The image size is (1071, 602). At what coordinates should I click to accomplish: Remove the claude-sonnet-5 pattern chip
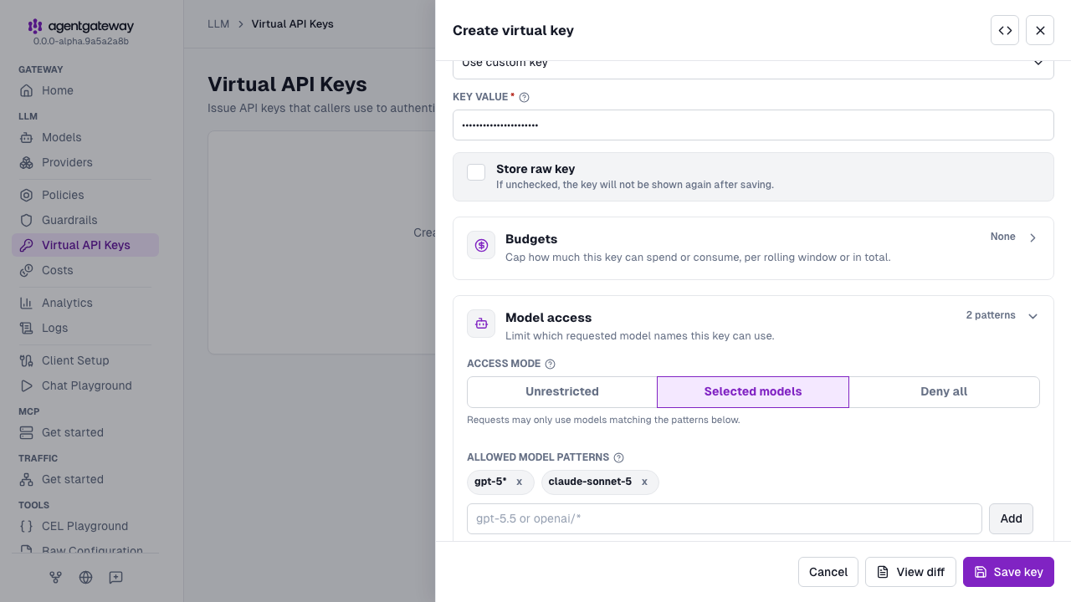[644, 482]
